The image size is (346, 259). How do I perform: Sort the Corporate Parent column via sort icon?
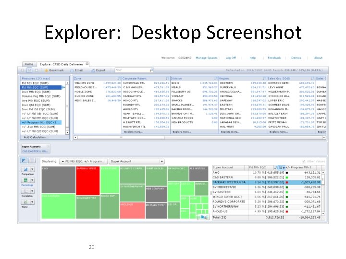[168, 78]
